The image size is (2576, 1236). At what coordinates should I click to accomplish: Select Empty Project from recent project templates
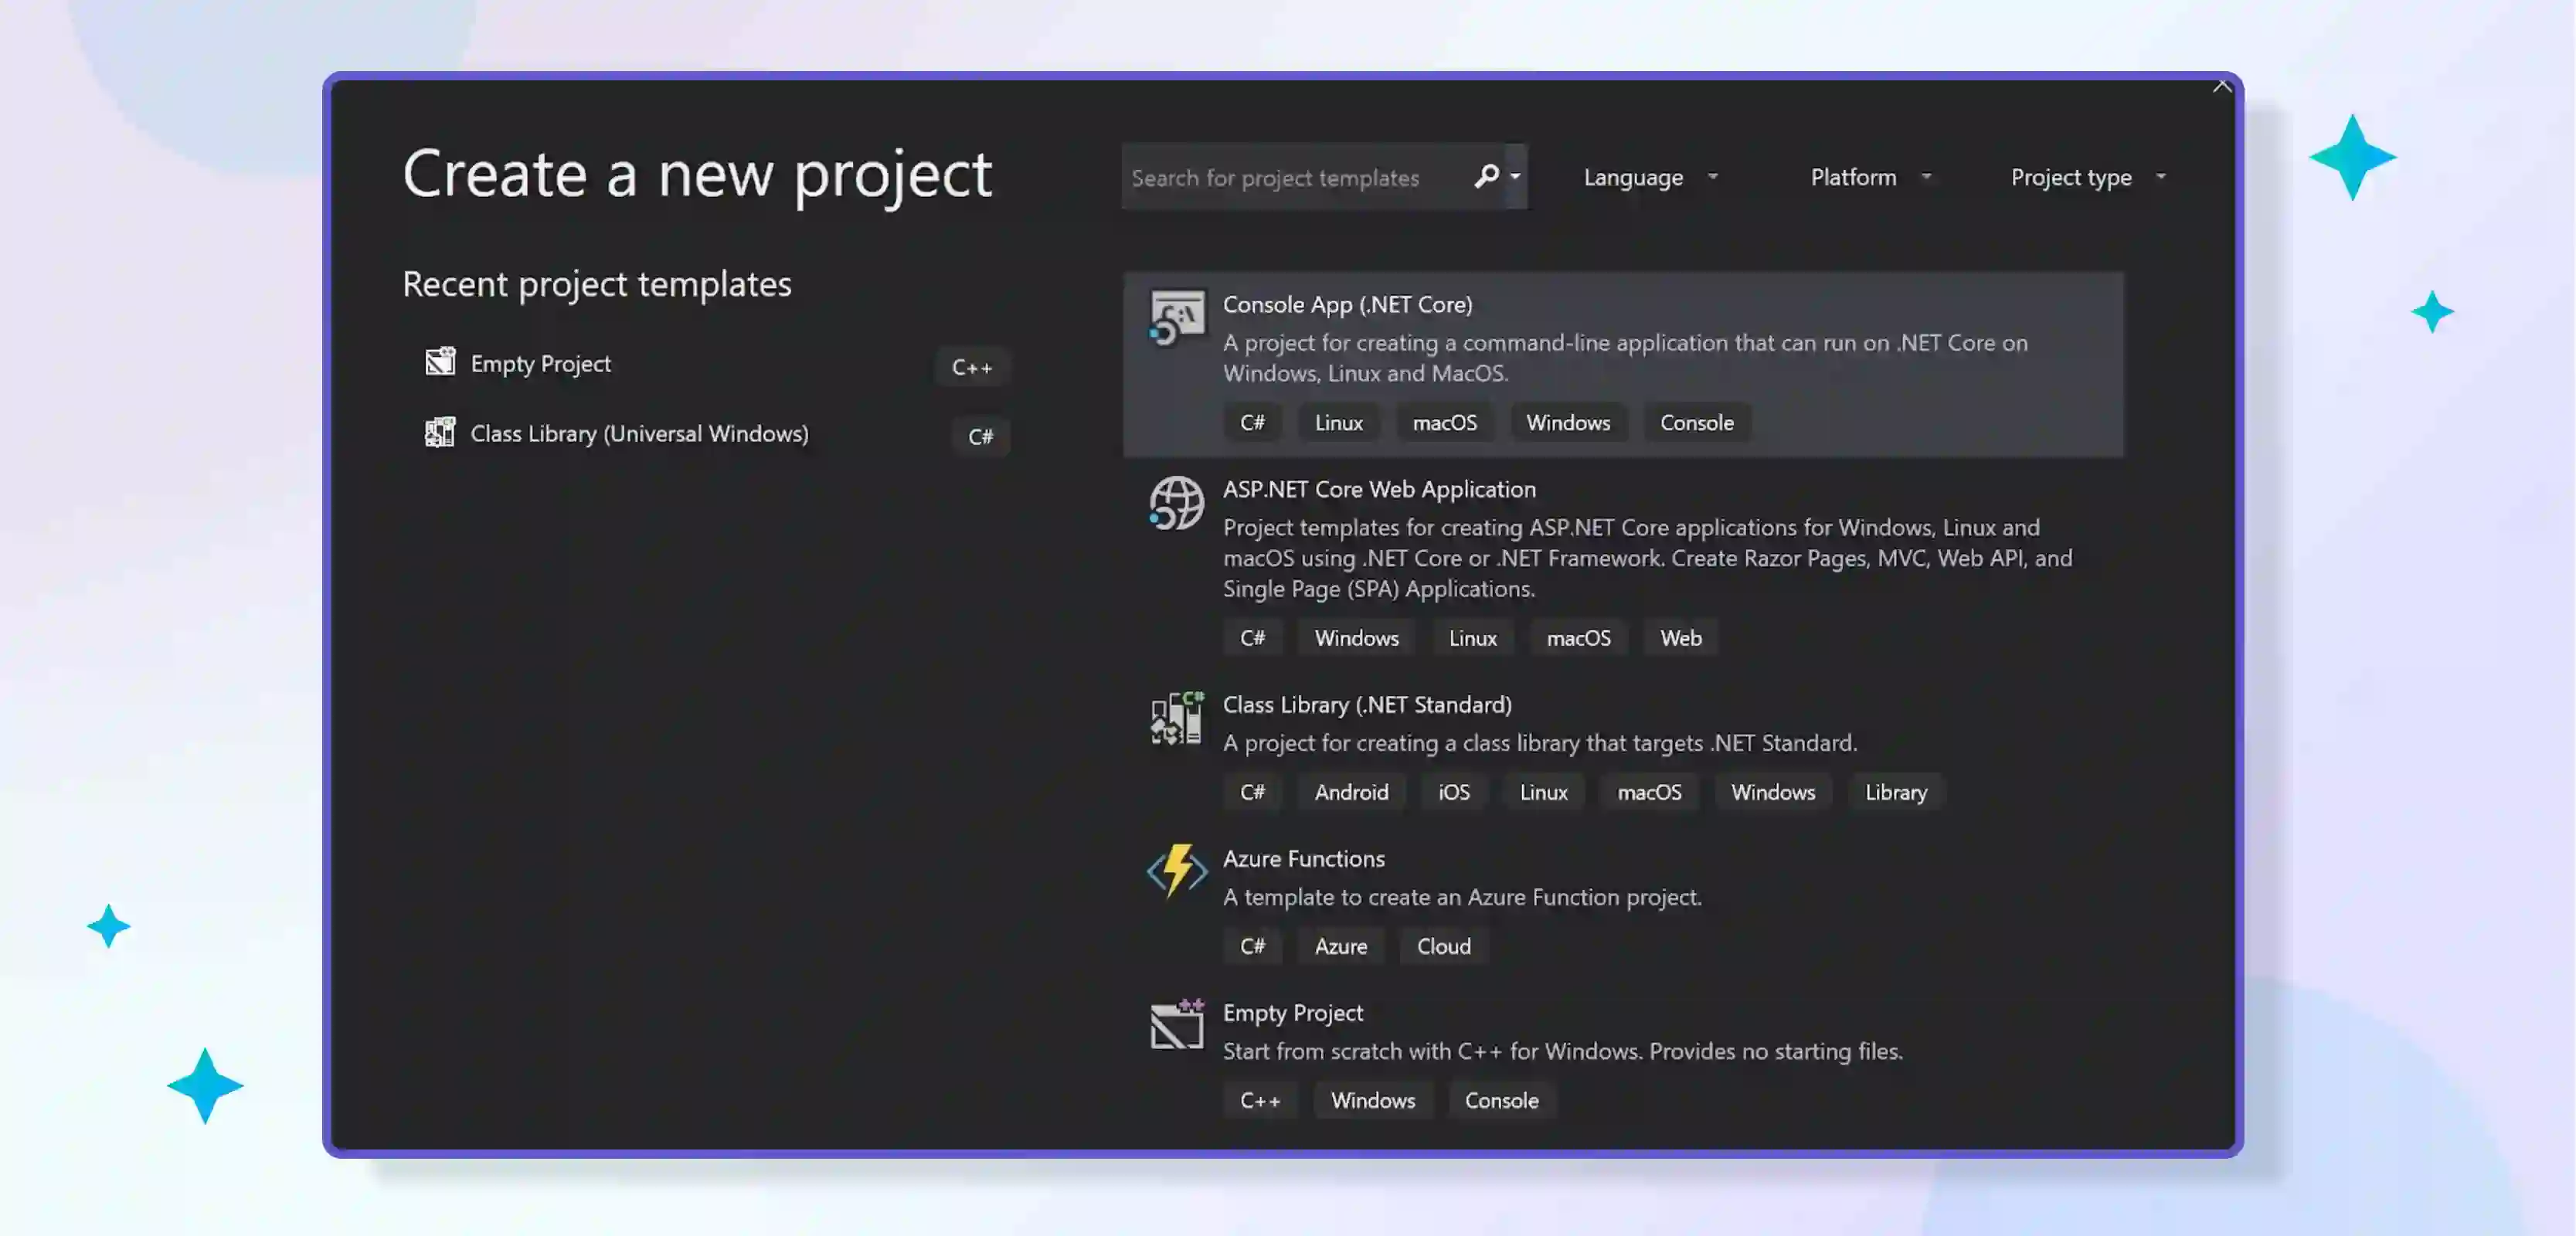coord(541,362)
